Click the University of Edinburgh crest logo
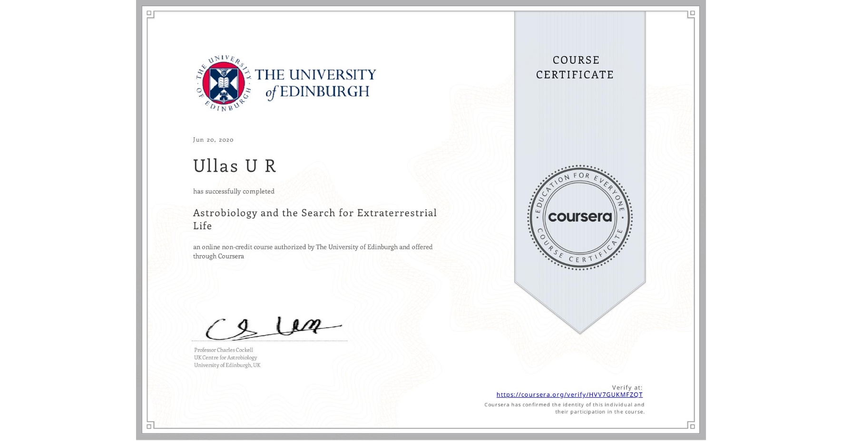This screenshot has height=441, width=843. tap(224, 83)
